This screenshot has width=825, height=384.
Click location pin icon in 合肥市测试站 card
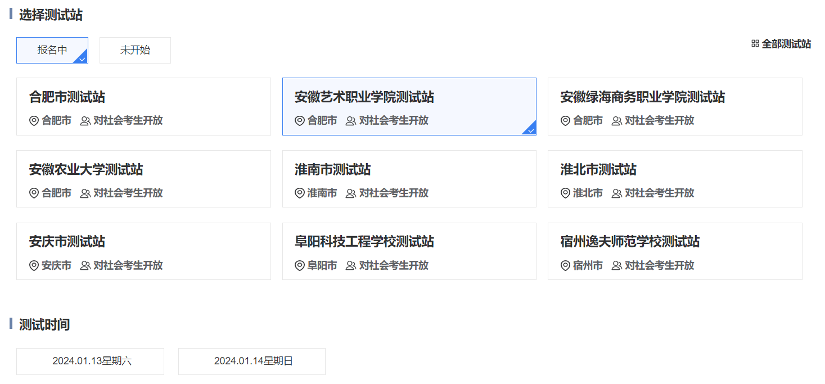coord(34,120)
